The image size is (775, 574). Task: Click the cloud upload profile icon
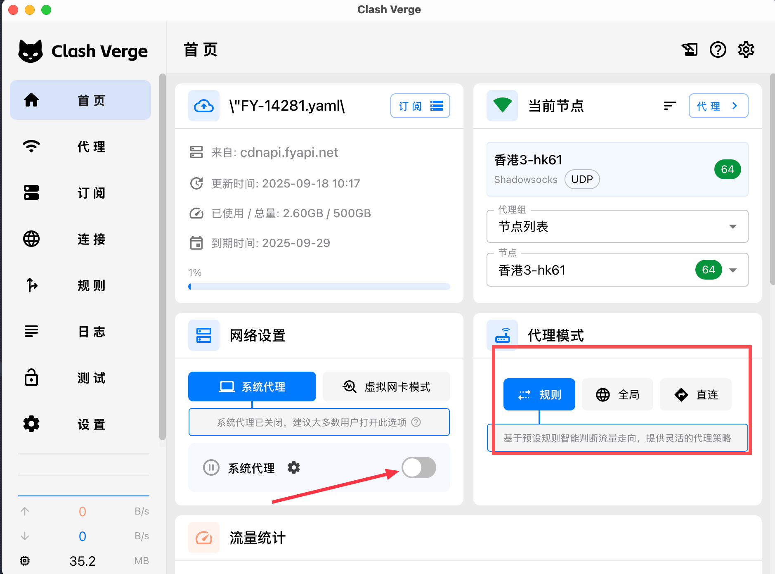(x=204, y=106)
